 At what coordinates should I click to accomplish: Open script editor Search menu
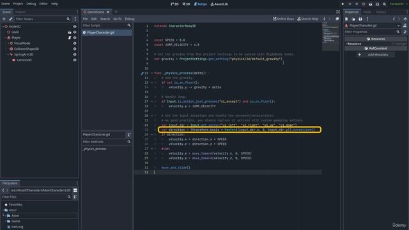point(105,19)
